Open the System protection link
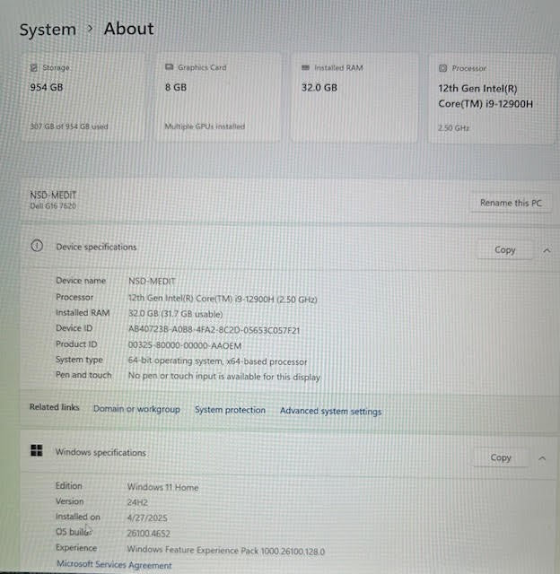Viewport: 560px width, 574px height. pyautogui.click(x=230, y=410)
